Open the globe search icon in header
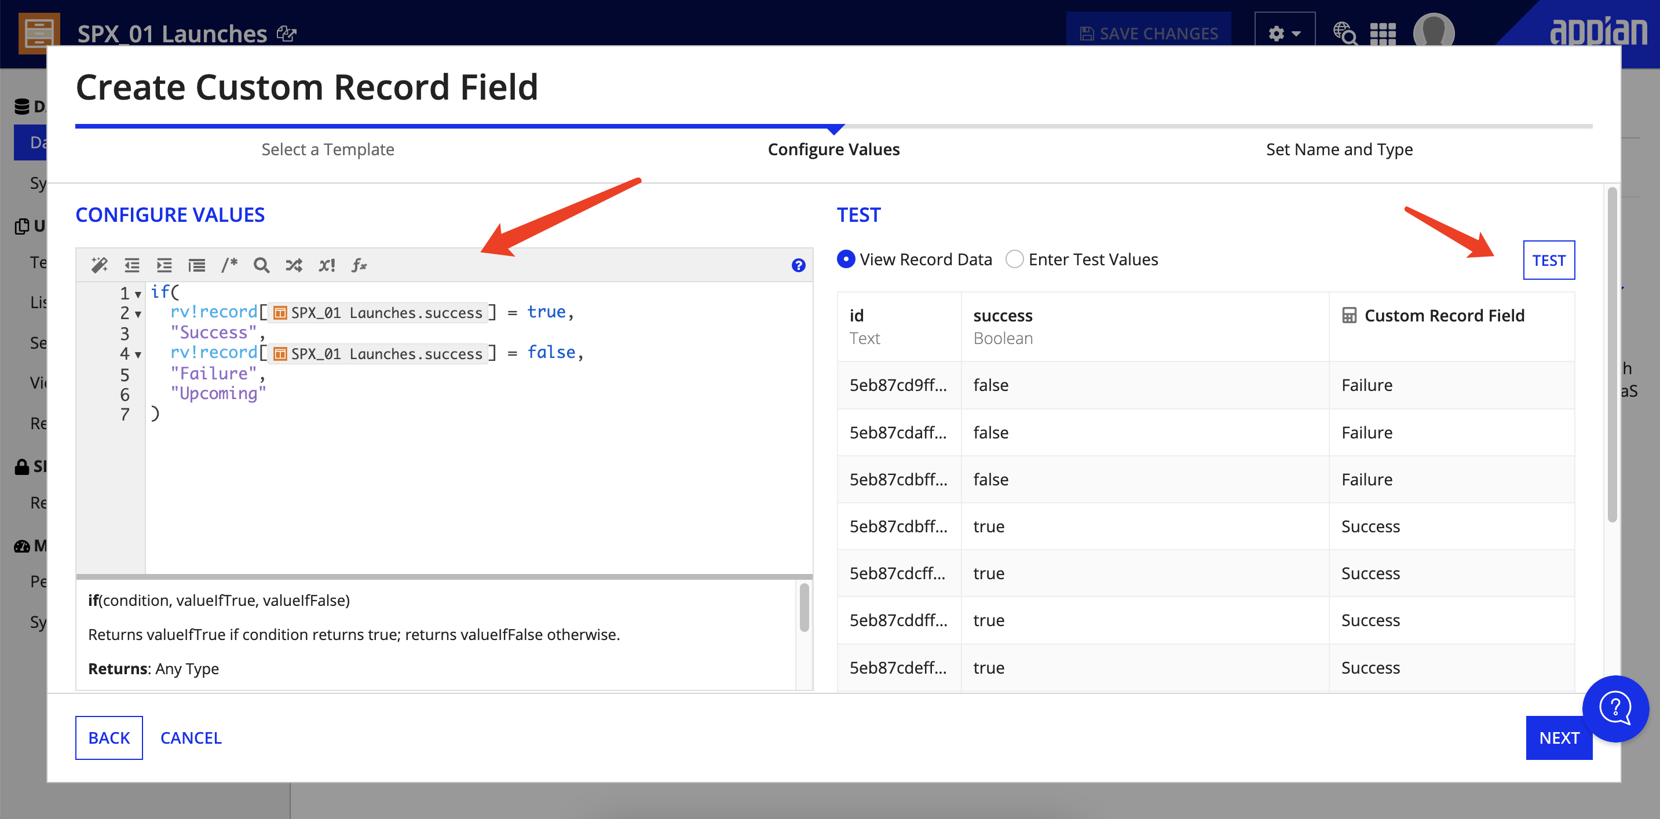The height and width of the screenshot is (819, 1660). (1345, 33)
